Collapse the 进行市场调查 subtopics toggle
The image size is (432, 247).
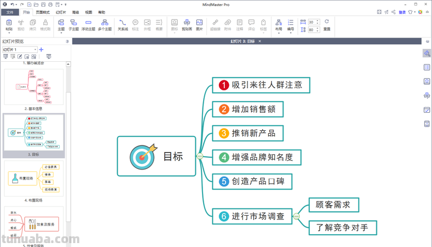click(x=296, y=217)
